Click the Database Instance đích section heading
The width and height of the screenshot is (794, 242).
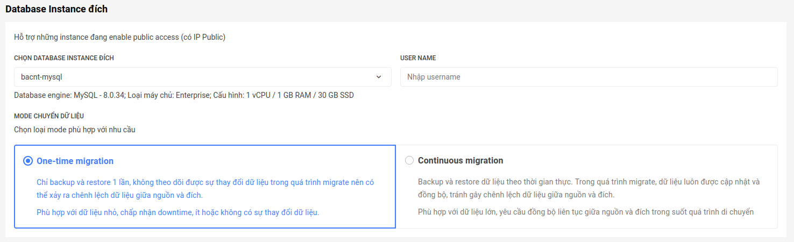(x=56, y=9)
